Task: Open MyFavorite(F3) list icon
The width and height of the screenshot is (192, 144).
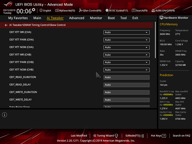Action: [x=57, y=11]
